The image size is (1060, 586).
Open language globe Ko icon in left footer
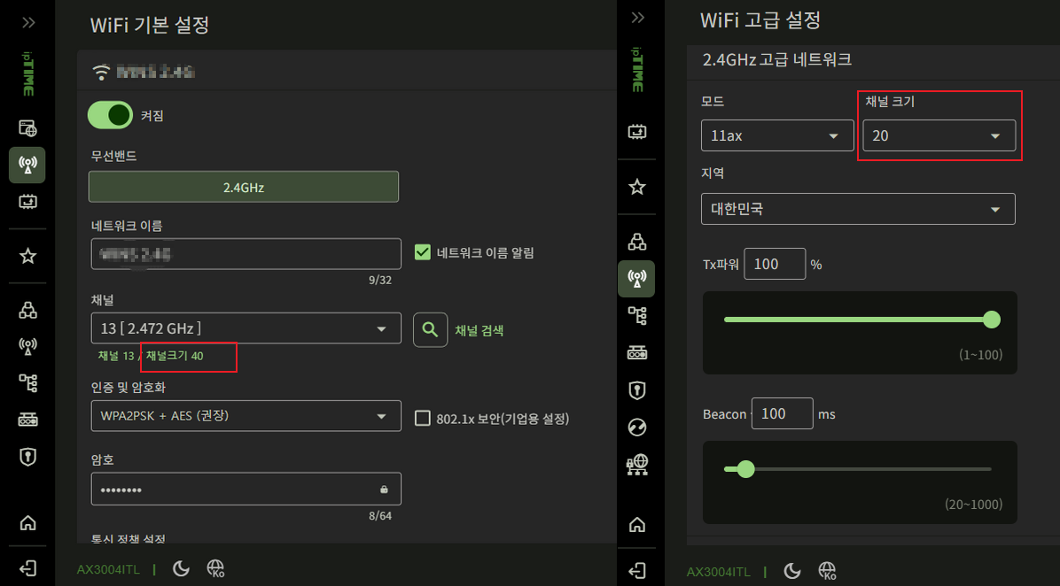coord(215,569)
